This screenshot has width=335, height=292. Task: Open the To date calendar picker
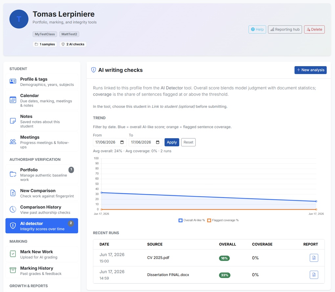158,142
